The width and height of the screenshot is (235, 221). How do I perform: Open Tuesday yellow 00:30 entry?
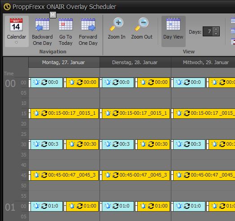tap(152, 144)
